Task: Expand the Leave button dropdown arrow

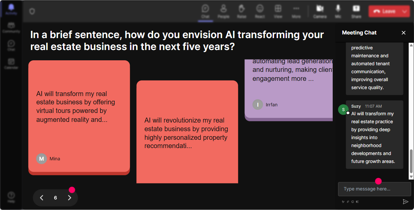Action: click(404, 11)
